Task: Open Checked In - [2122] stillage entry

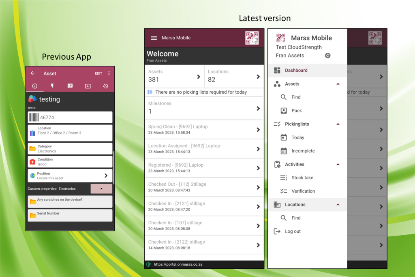Action: [x=204, y=245]
